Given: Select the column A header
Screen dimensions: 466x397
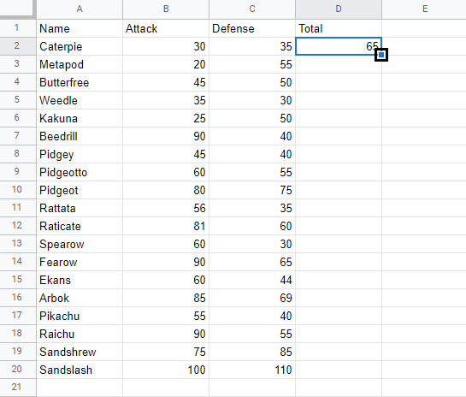Looking at the screenshot, I should (x=80, y=9).
